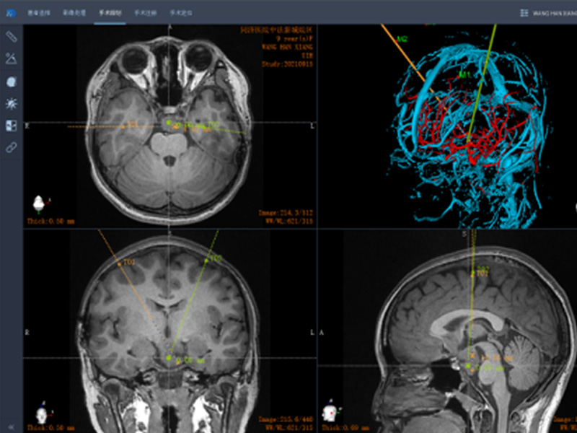Click the brightness/contrast sun icon

pyautogui.click(x=11, y=103)
